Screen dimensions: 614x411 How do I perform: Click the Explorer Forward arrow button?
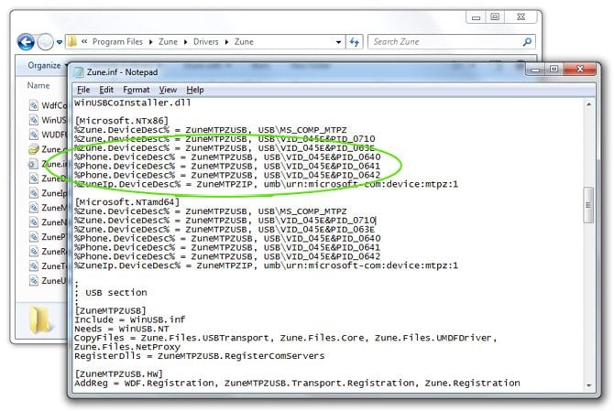tap(44, 41)
